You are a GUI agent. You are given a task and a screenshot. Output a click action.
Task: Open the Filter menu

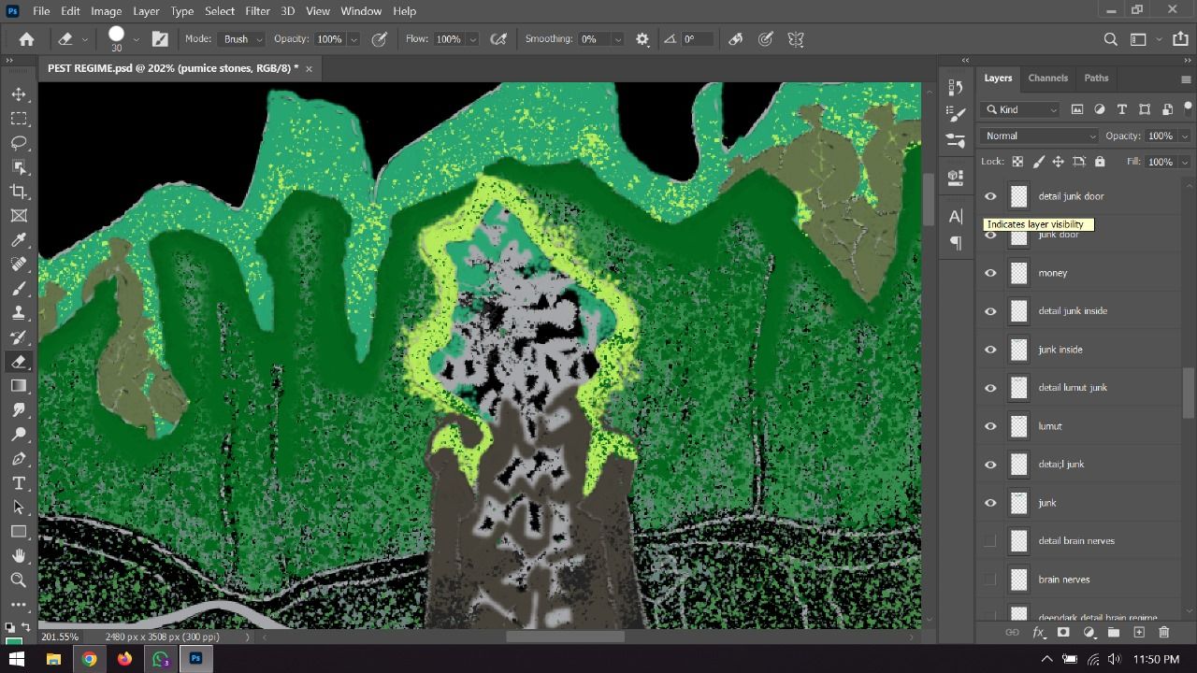click(257, 11)
